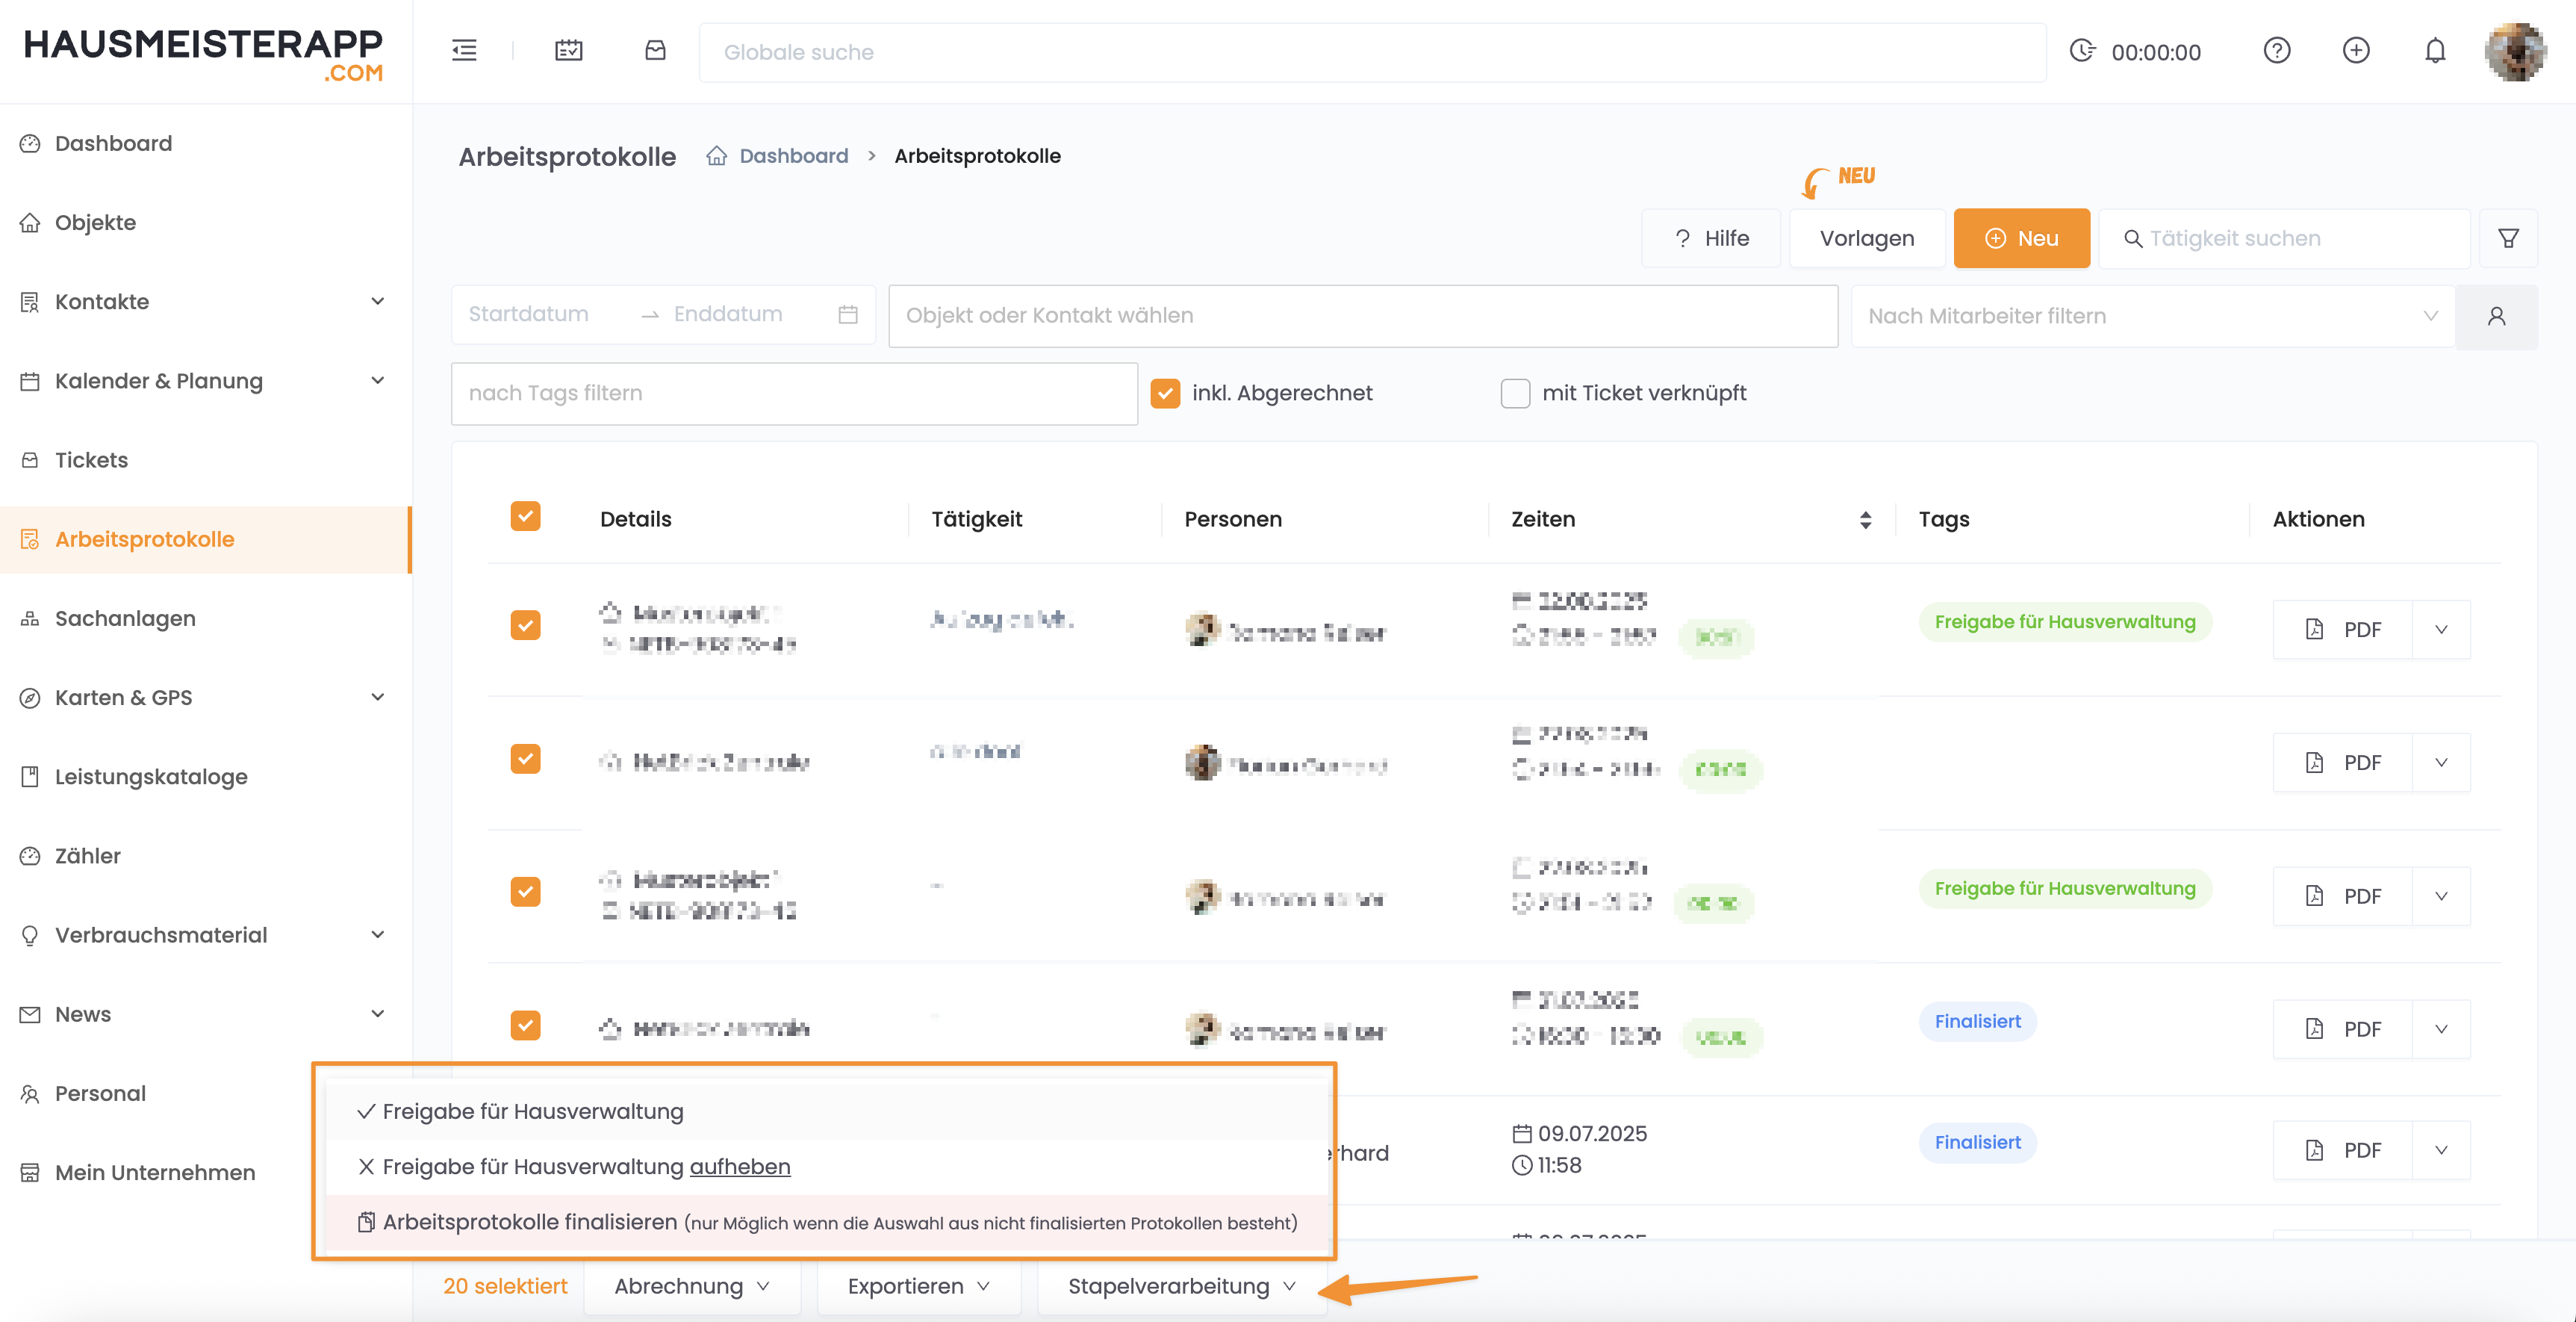This screenshot has height=1322, width=2576.
Task: Open the ticket inbox icon in top bar
Action: point(655,51)
